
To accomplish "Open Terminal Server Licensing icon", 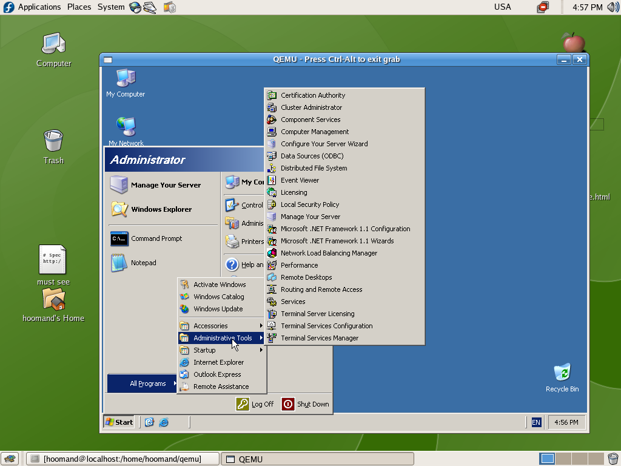I will [272, 314].
